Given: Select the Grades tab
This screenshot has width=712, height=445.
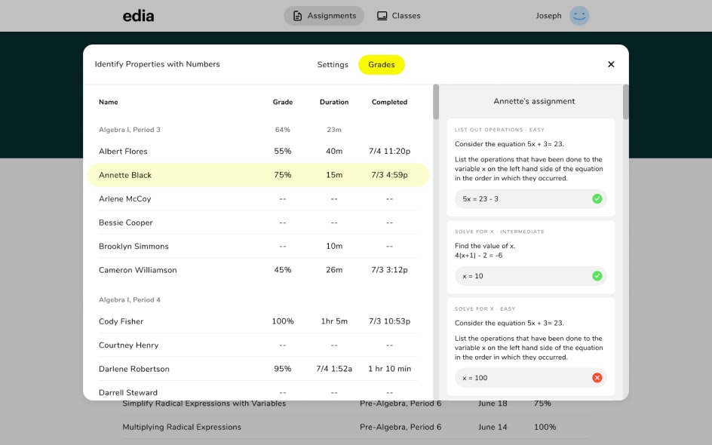Looking at the screenshot, I should point(382,64).
